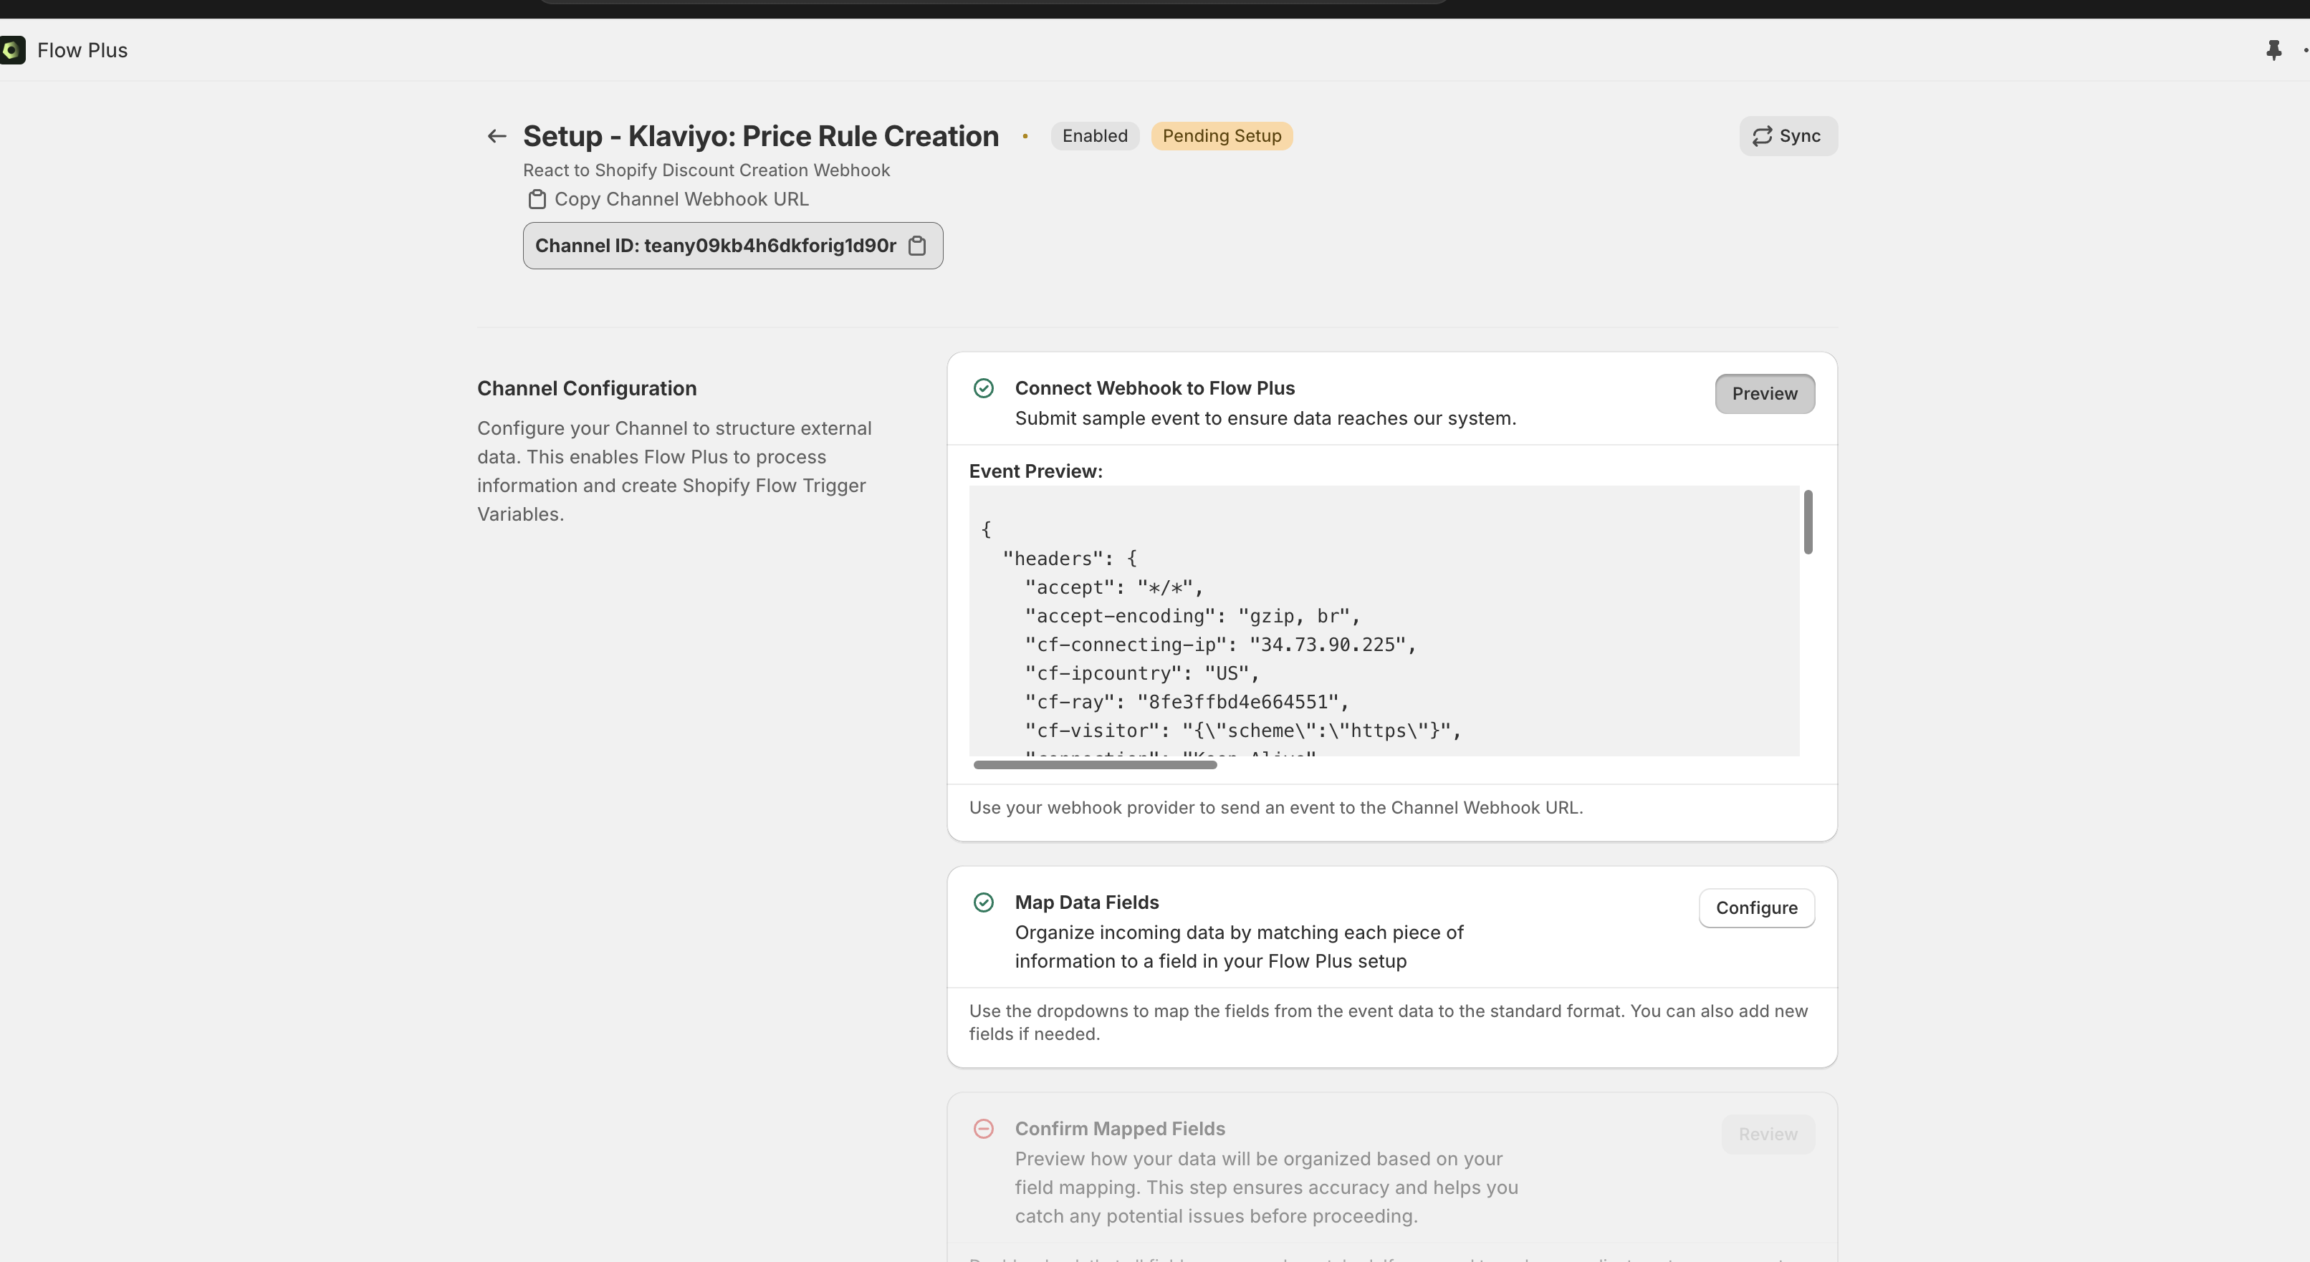The image size is (2310, 1262).
Task: Click the Copy Channel Webhook URL link
Action: click(681, 199)
